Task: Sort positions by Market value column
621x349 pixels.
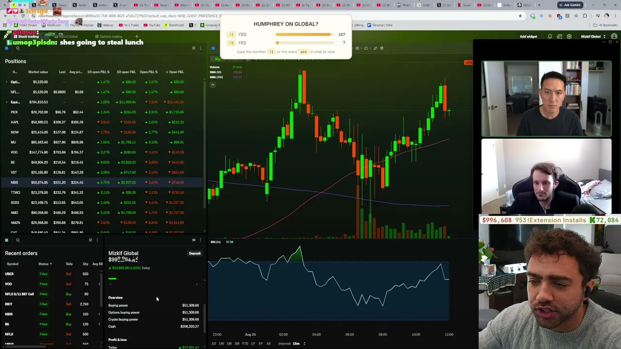Action: [38, 72]
